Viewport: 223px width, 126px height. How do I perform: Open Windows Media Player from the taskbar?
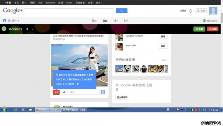tap(23, 110)
